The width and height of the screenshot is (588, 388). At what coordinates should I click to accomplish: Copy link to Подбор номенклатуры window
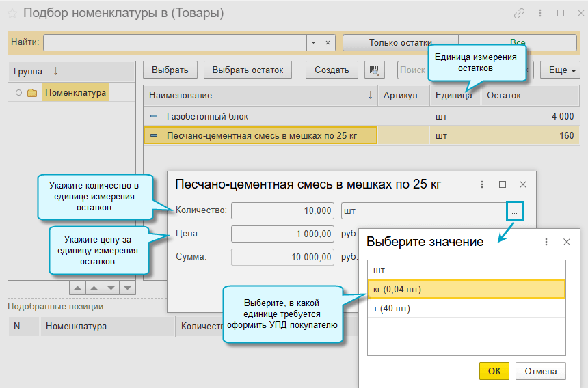[519, 14]
